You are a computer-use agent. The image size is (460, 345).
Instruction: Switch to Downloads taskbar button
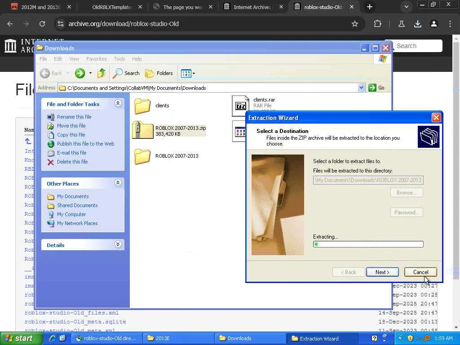(250, 339)
